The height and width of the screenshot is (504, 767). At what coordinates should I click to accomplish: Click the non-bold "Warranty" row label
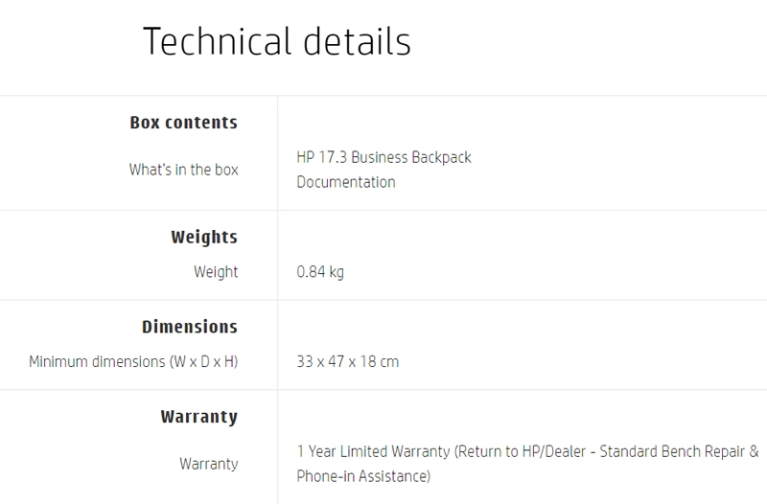(208, 464)
